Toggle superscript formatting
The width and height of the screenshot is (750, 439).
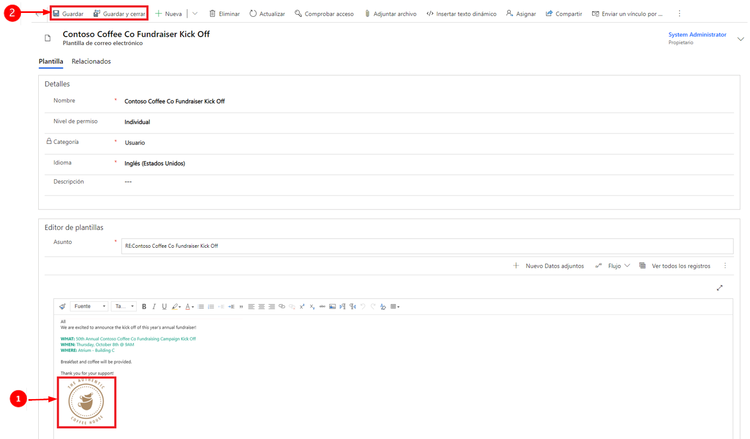click(x=302, y=306)
